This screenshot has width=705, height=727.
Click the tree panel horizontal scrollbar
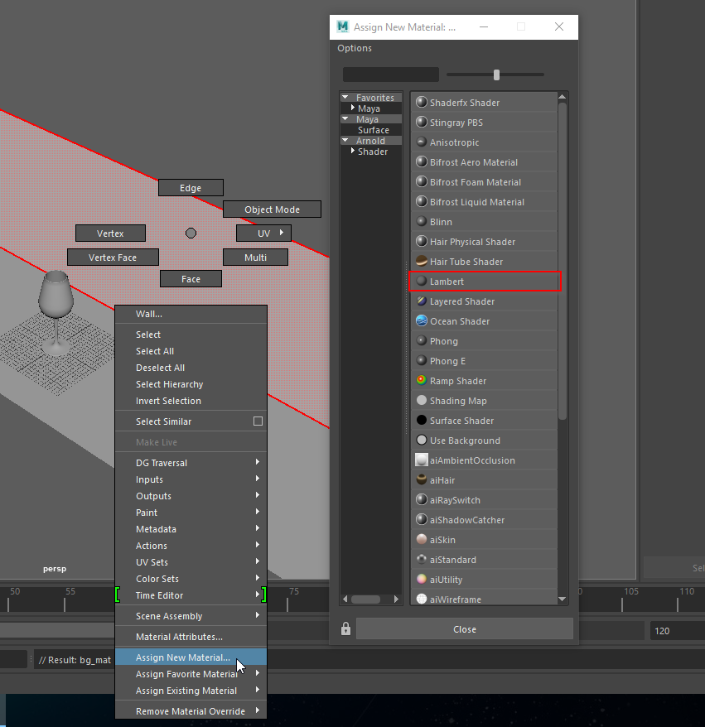click(x=365, y=599)
